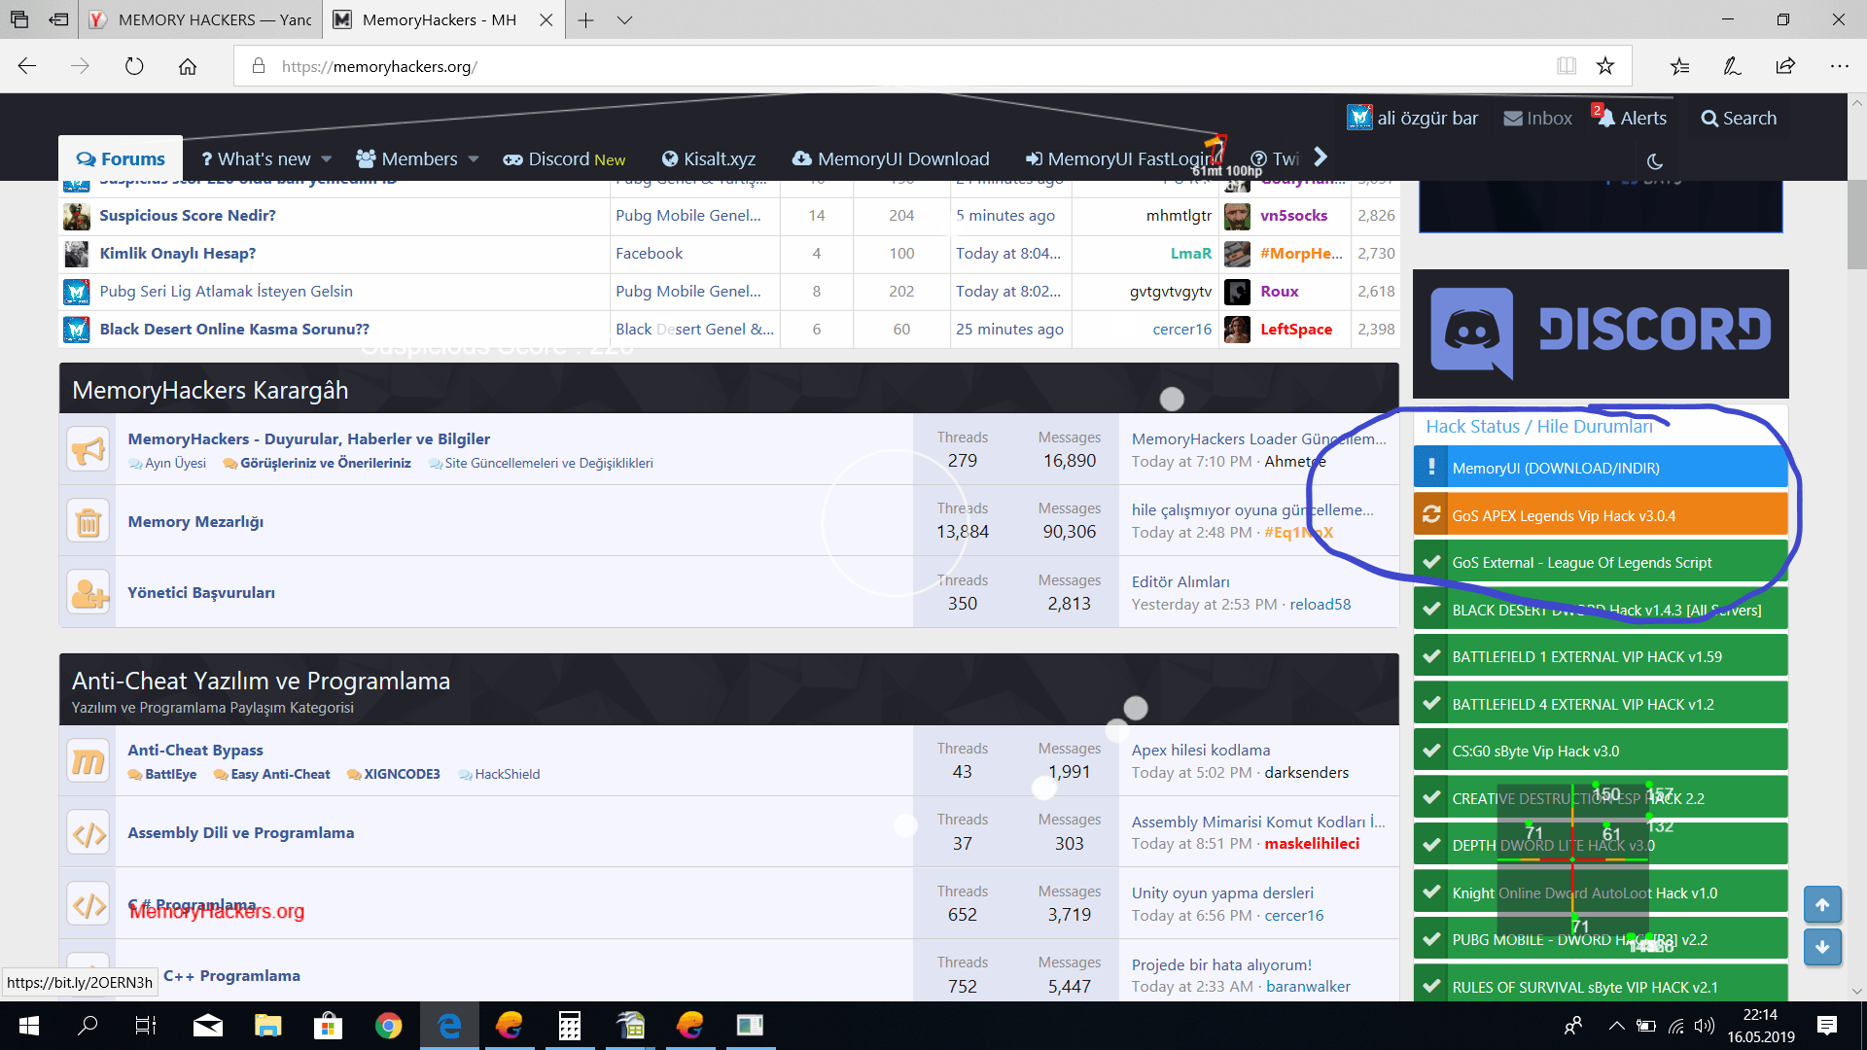Click the scroll-to-bottom arrow button

pos(1822,946)
